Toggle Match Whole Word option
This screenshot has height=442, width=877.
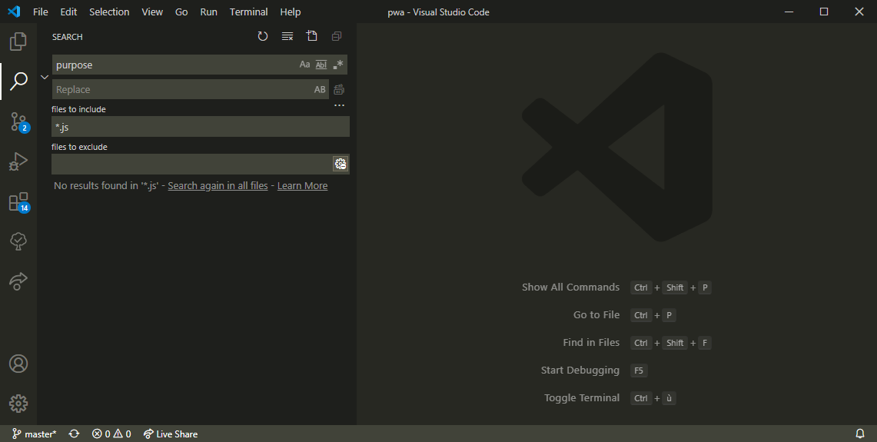click(x=321, y=65)
